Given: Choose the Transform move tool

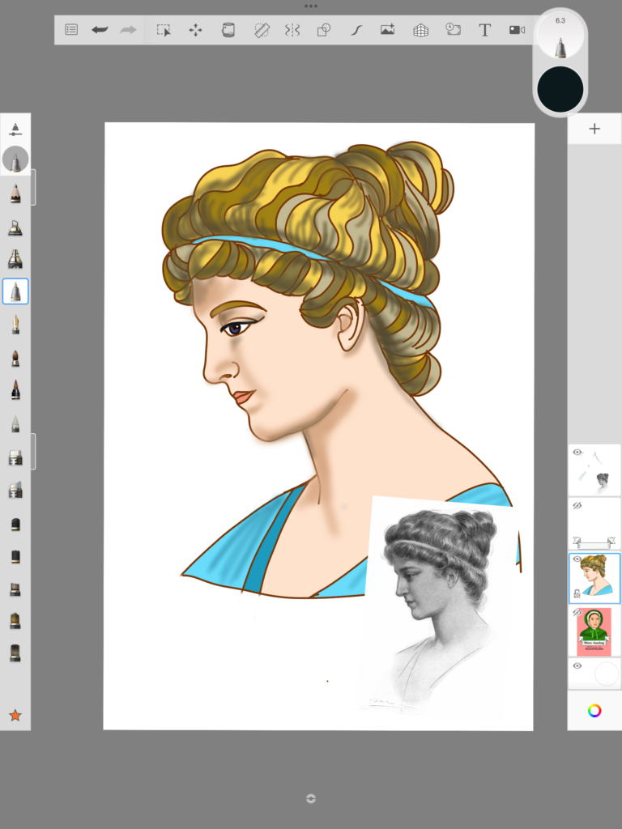Looking at the screenshot, I should click(196, 30).
